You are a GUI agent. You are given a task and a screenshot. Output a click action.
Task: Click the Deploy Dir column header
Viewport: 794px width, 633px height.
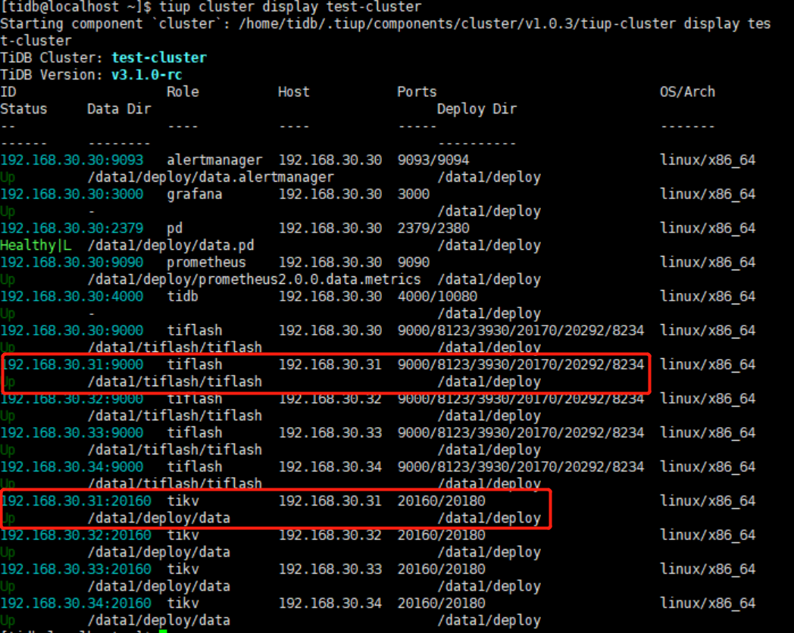(477, 109)
